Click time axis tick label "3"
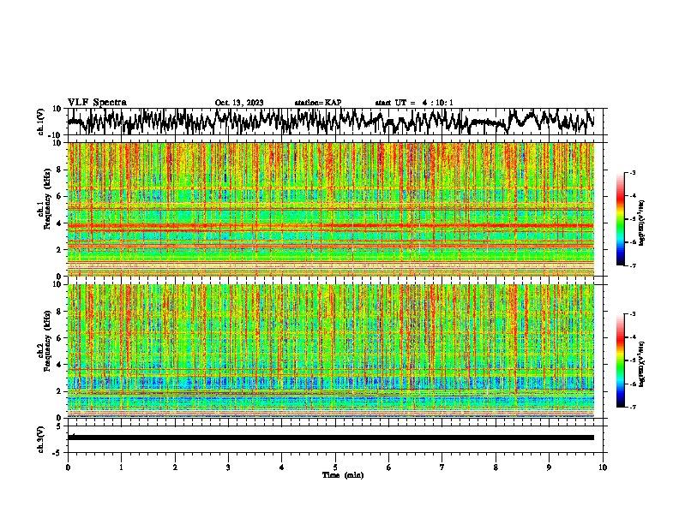 pyautogui.click(x=228, y=467)
